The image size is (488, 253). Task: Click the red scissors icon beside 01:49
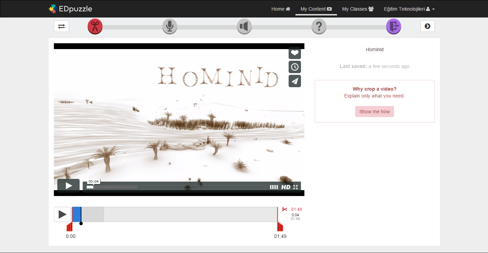coord(284,209)
